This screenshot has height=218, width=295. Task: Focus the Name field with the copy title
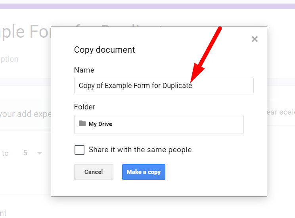tap(163, 86)
